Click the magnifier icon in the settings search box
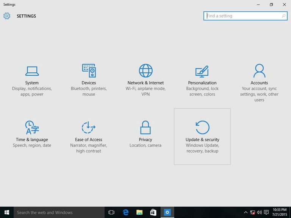291x218 pixels. pyautogui.click(x=283, y=16)
